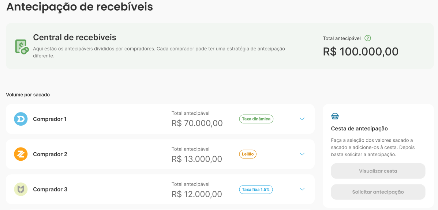The width and height of the screenshot is (438, 210).
Task: Click the Leilão badge
Action: tap(248, 154)
